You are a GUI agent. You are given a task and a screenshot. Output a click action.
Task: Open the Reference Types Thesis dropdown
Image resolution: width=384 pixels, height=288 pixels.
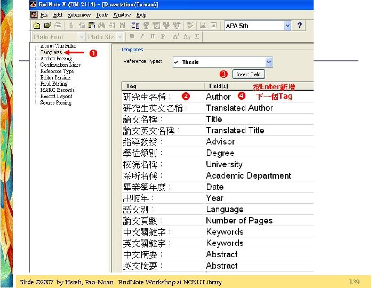[269, 62]
